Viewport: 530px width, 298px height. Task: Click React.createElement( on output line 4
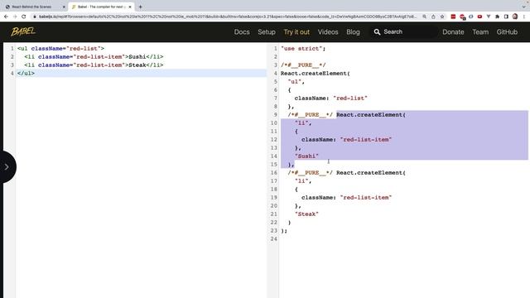[x=315, y=74]
